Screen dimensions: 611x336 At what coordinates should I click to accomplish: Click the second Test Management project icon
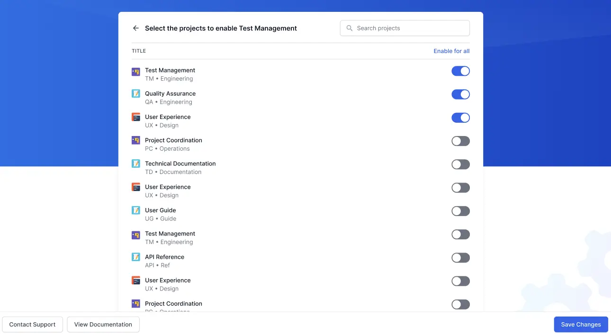point(136,236)
